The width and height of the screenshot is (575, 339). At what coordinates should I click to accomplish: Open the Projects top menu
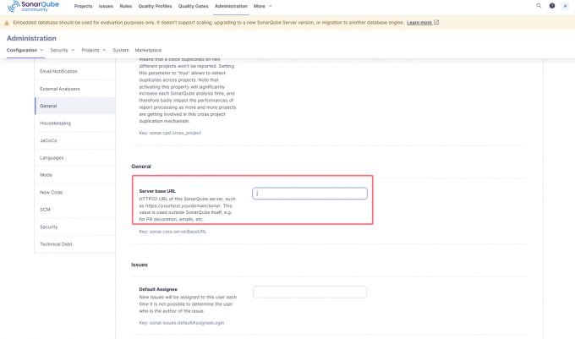pos(83,6)
